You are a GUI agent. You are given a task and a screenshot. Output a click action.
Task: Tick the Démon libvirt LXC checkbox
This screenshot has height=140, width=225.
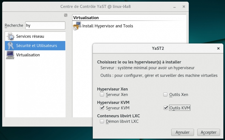tap(102, 121)
